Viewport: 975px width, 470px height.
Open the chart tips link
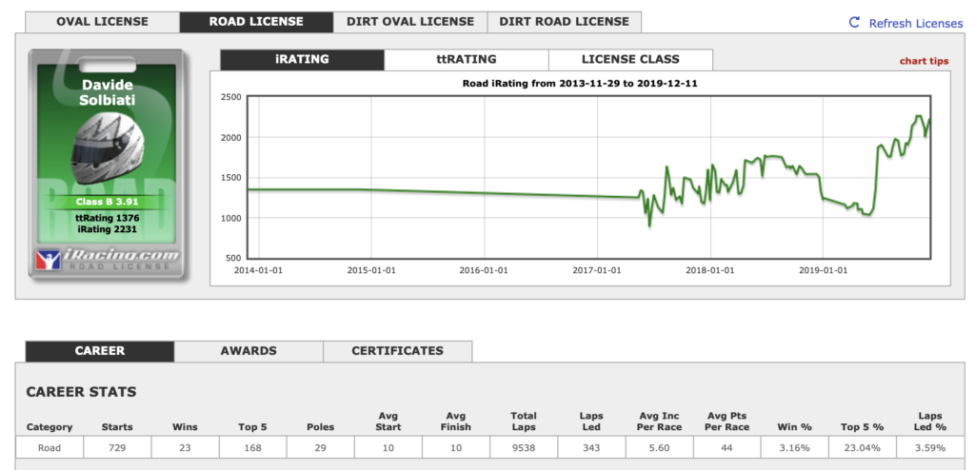click(924, 61)
